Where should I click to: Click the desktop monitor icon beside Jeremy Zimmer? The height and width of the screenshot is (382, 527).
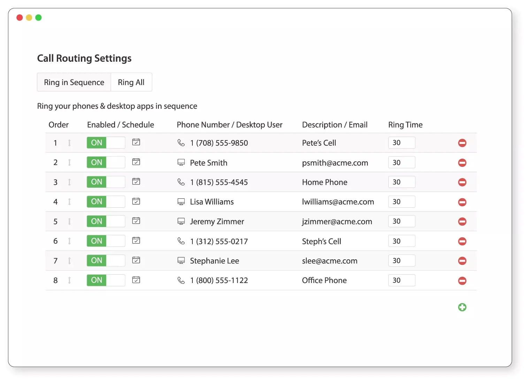pos(181,221)
